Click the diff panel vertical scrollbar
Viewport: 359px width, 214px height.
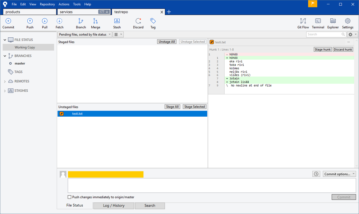(356, 103)
